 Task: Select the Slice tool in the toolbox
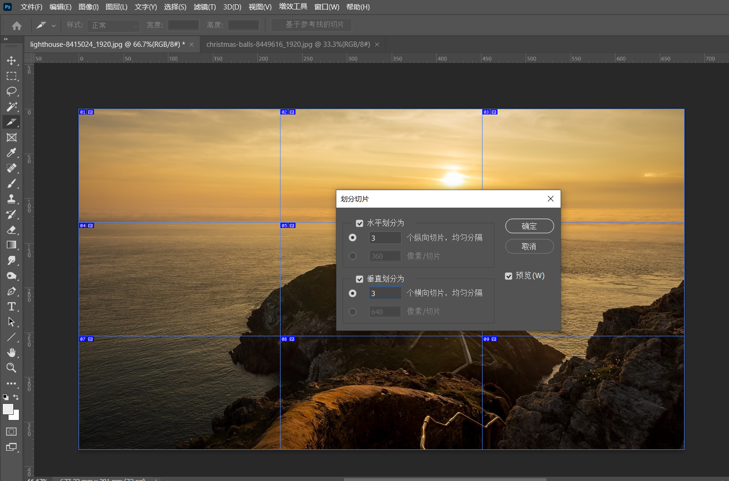click(11, 122)
